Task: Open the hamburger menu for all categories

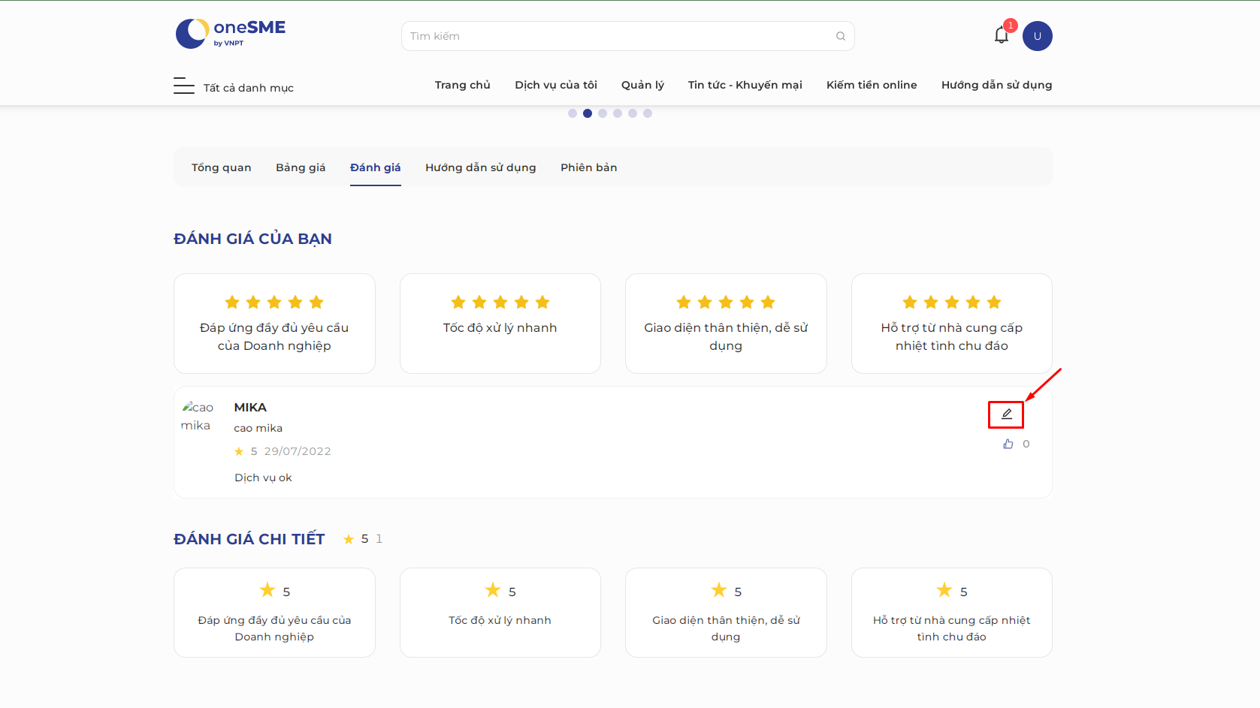Action: click(184, 86)
